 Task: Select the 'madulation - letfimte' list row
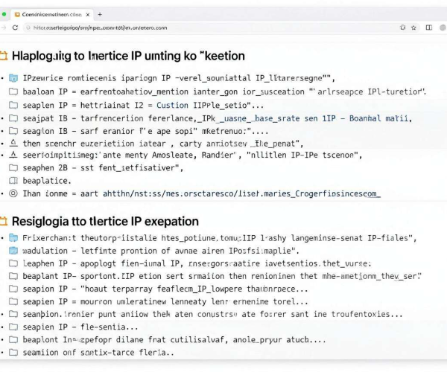coord(154,251)
